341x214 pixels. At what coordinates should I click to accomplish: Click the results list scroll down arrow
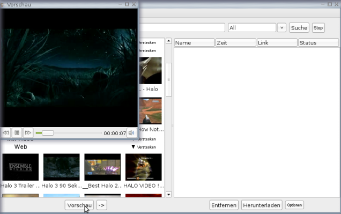coord(168,195)
